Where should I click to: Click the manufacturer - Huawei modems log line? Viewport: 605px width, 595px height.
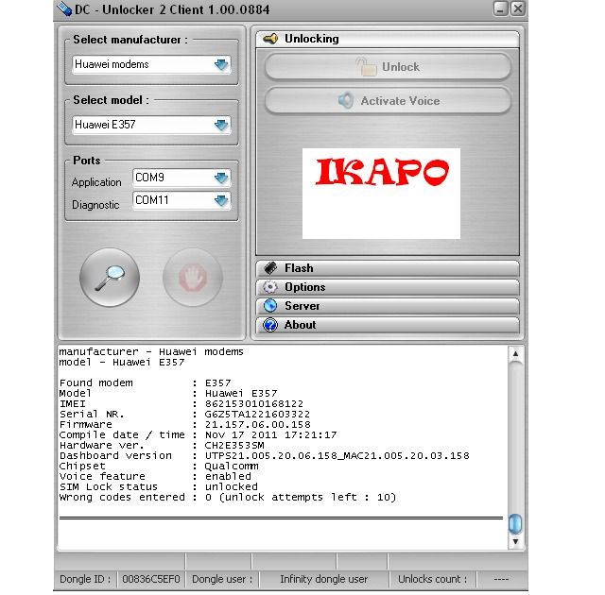tap(151, 352)
